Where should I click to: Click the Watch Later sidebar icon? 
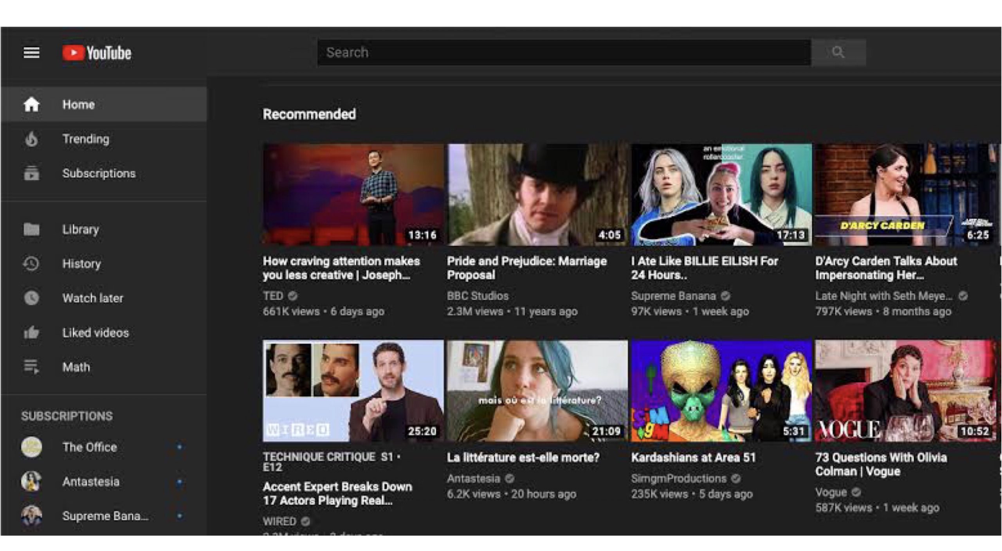click(32, 298)
